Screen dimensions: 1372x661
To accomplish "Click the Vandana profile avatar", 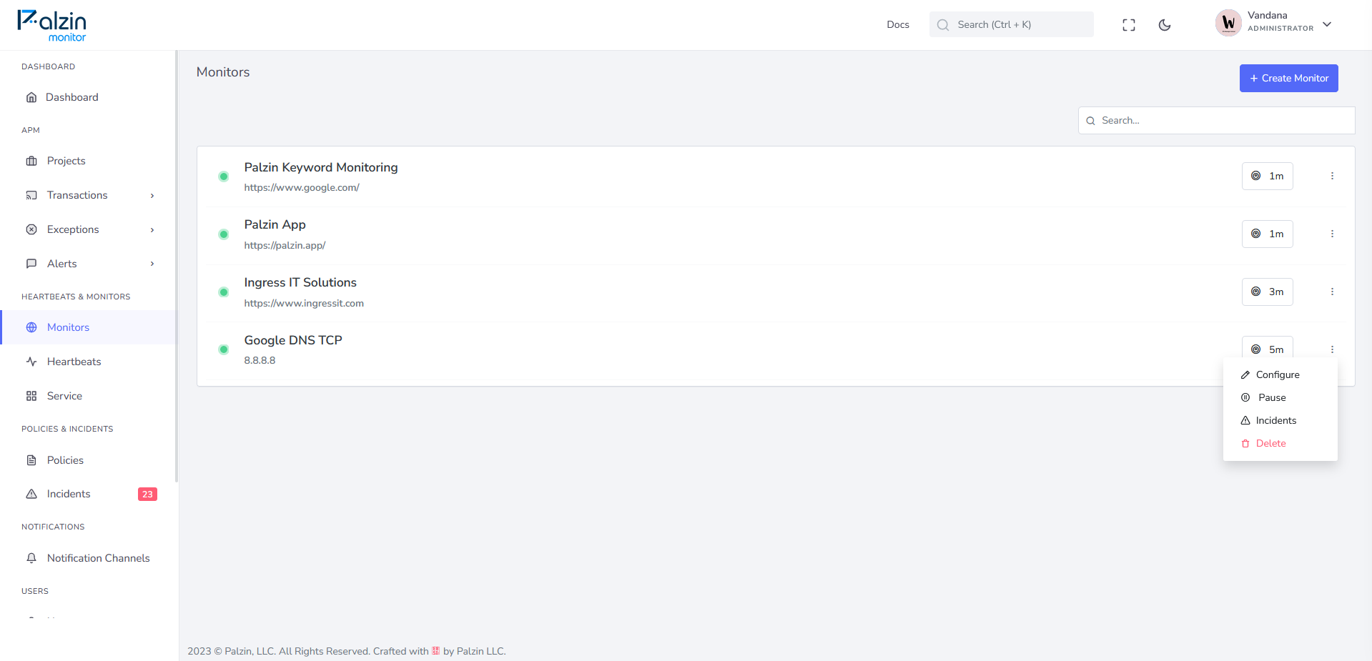I will click(x=1228, y=23).
